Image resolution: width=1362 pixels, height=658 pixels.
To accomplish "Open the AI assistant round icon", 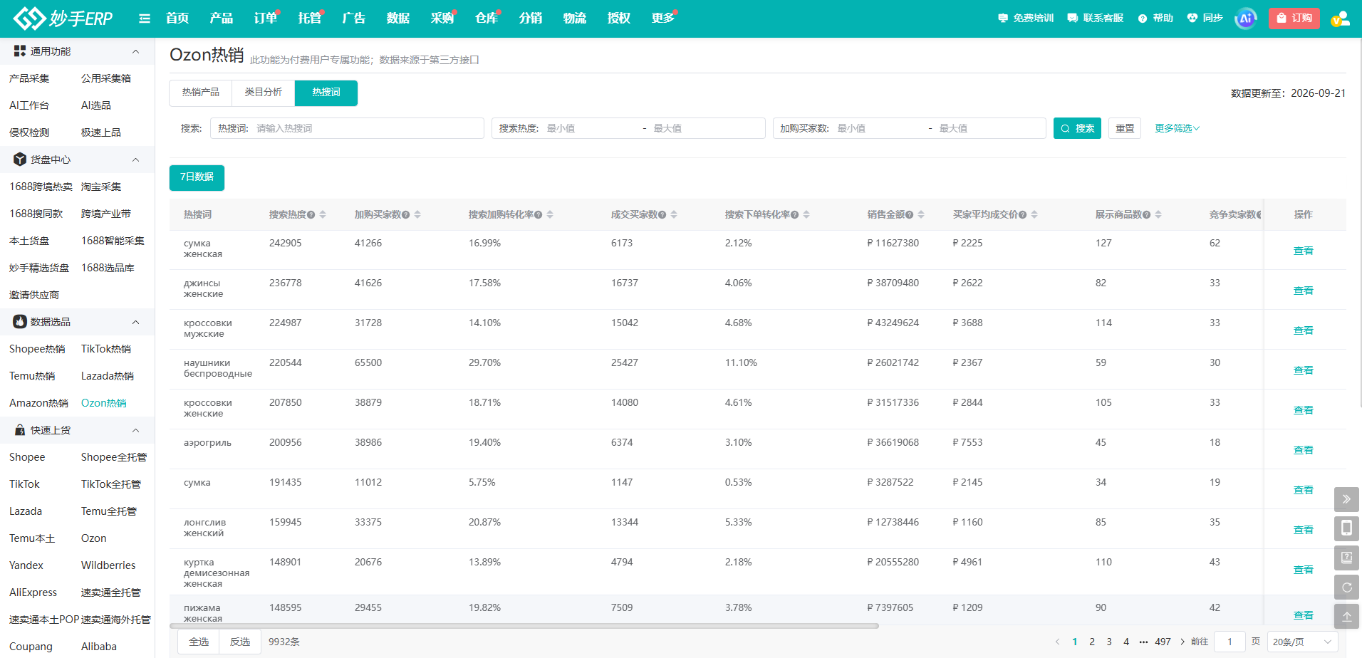I will tap(1246, 19).
